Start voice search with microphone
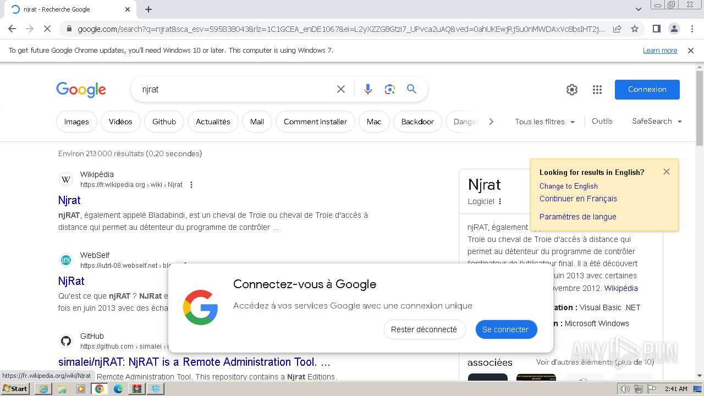Viewport: 704px width, 396px height. 368,89
